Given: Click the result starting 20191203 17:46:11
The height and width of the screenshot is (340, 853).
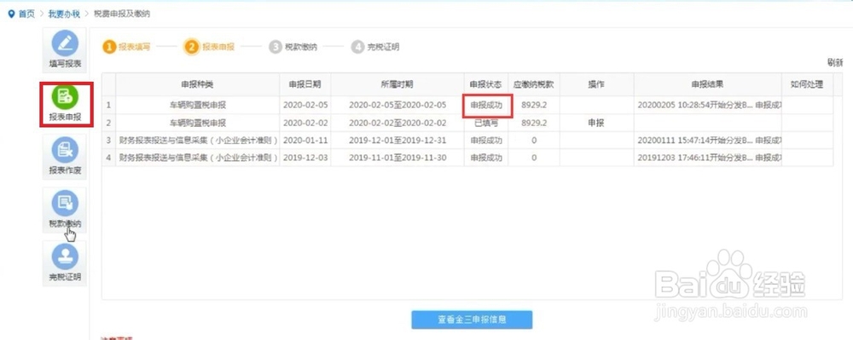Looking at the screenshot, I should [x=710, y=158].
